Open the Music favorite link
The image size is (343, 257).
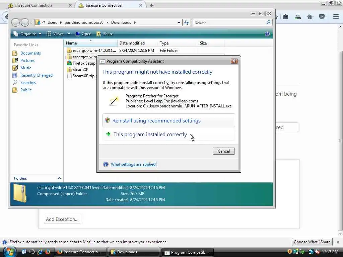click(25, 68)
